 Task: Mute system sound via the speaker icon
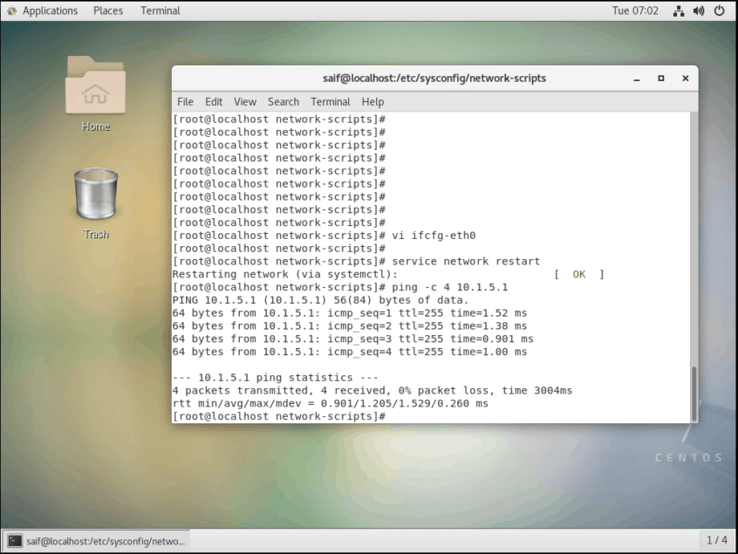[698, 10]
